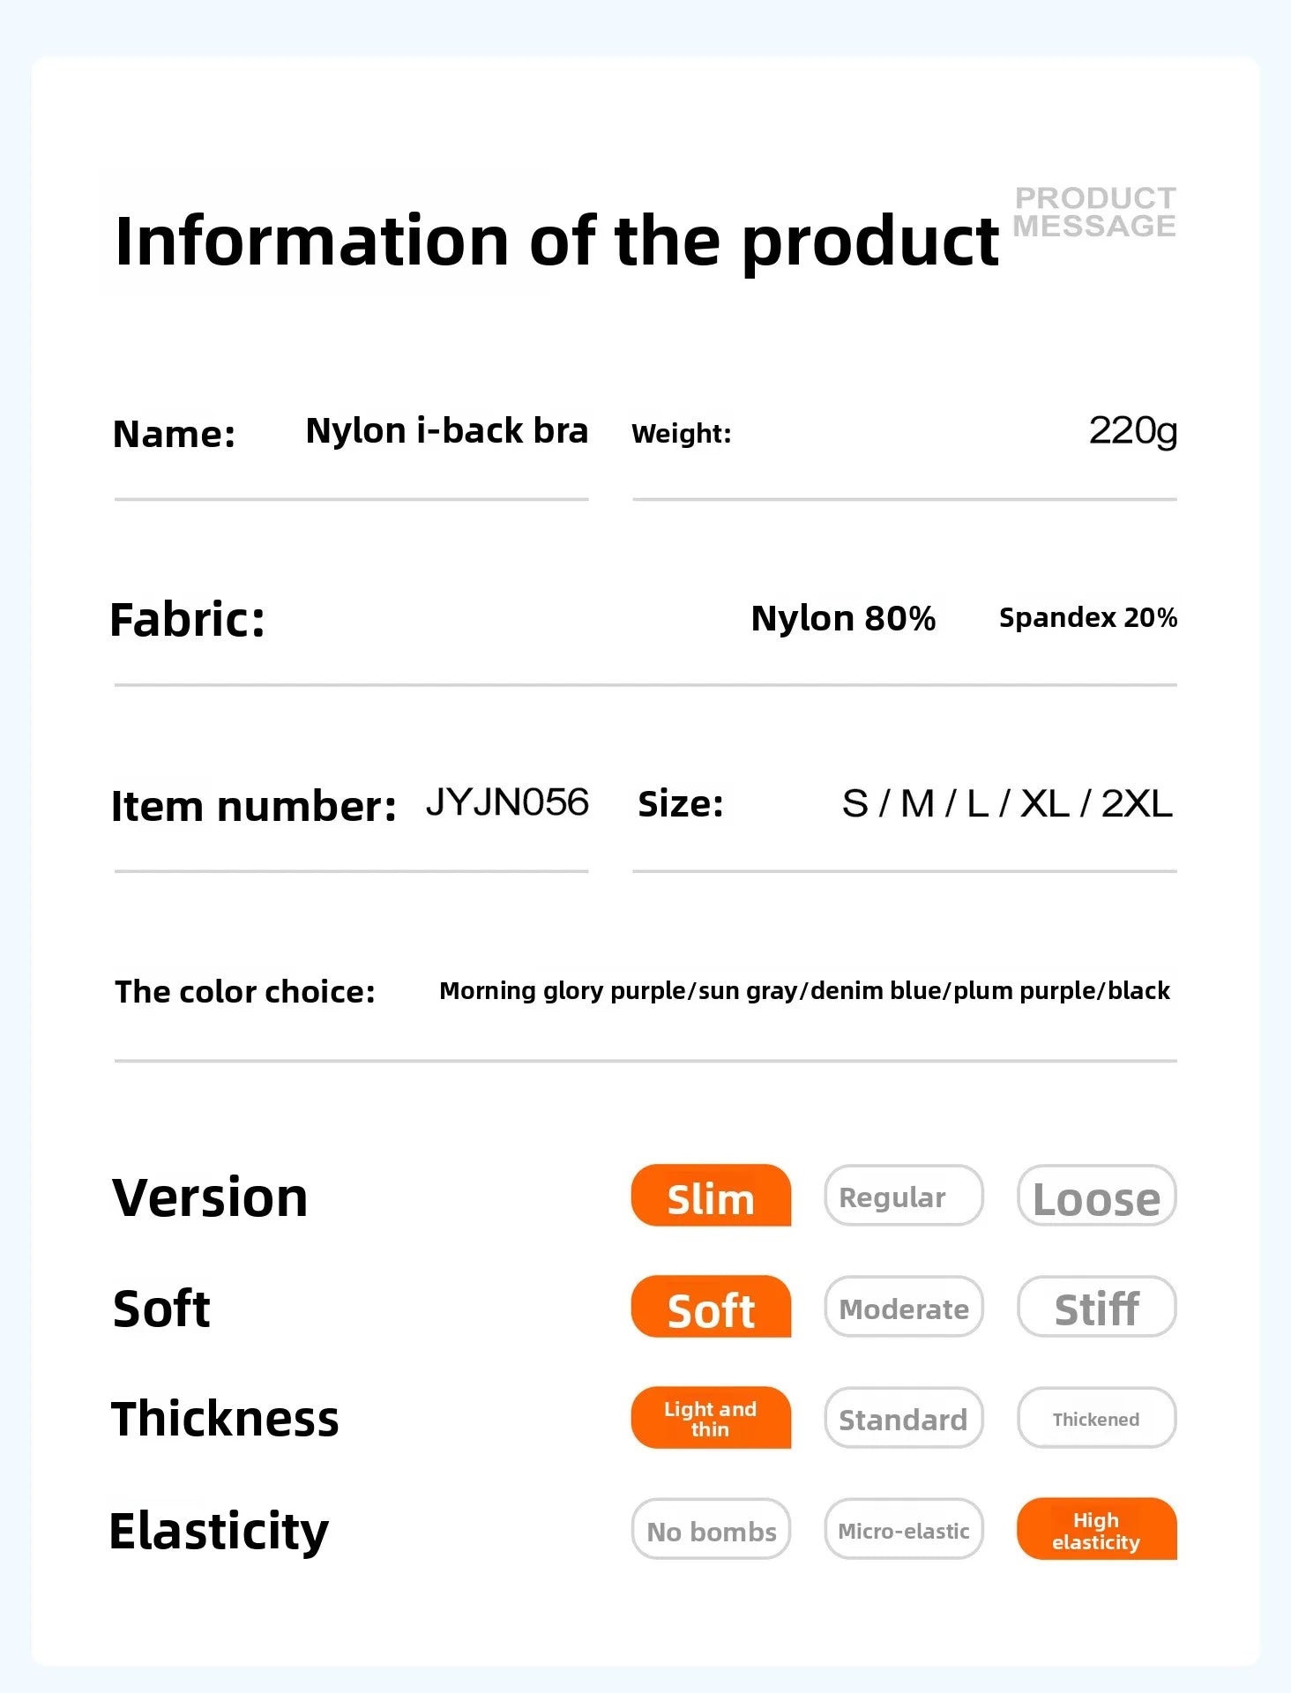Pick the Loose version option

pos(1096,1196)
